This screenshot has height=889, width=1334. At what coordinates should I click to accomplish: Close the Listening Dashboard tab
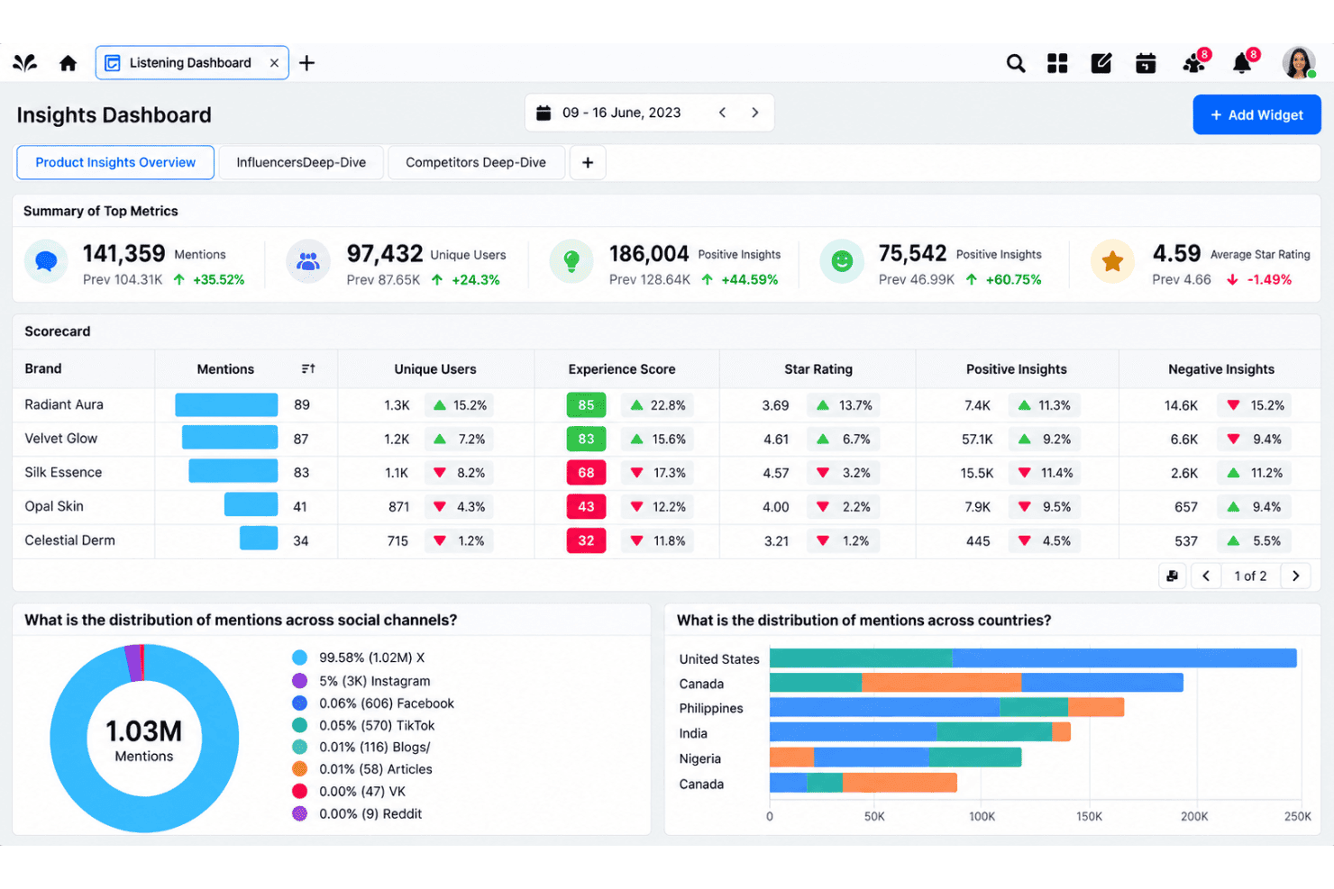[x=274, y=63]
